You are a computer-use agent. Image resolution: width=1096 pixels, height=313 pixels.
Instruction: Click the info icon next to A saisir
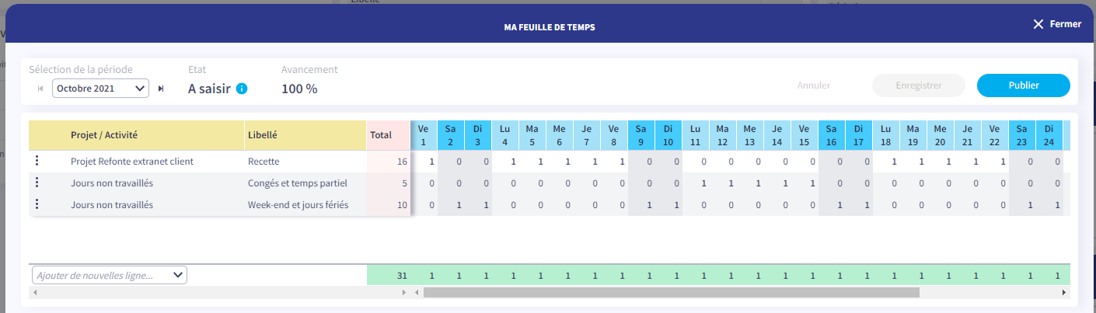(242, 89)
